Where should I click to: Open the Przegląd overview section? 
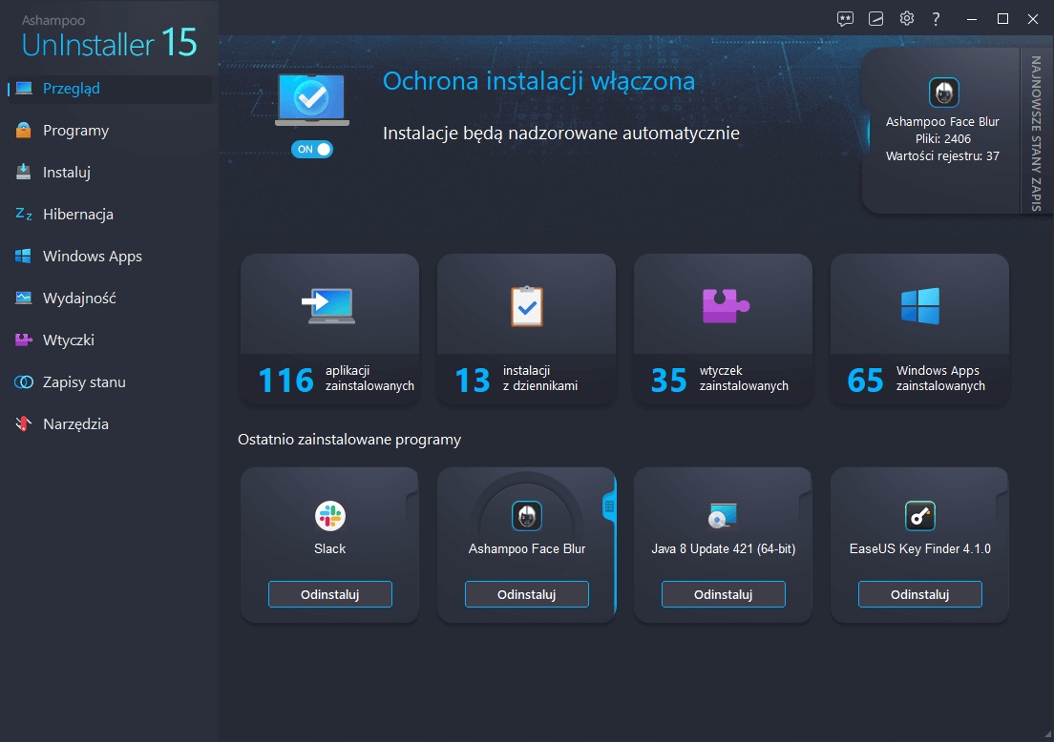[x=108, y=89]
